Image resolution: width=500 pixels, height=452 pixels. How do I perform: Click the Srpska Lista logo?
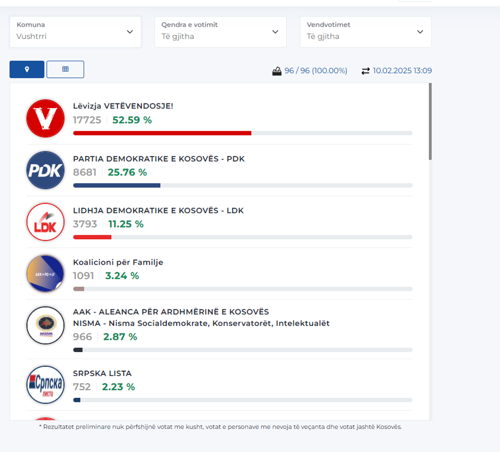point(45,385)
